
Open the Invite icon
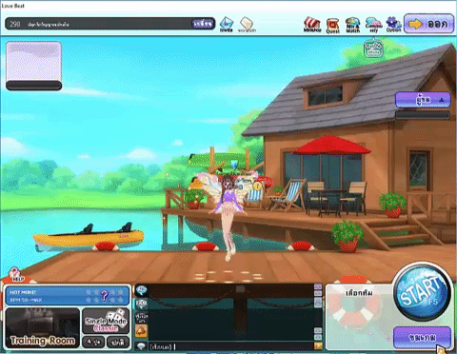tap(227, 24)
